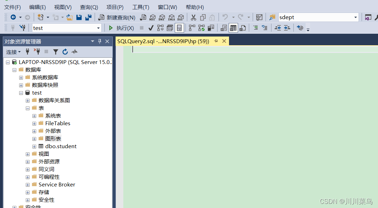Click the Copy icon in the toolbar

203,17
